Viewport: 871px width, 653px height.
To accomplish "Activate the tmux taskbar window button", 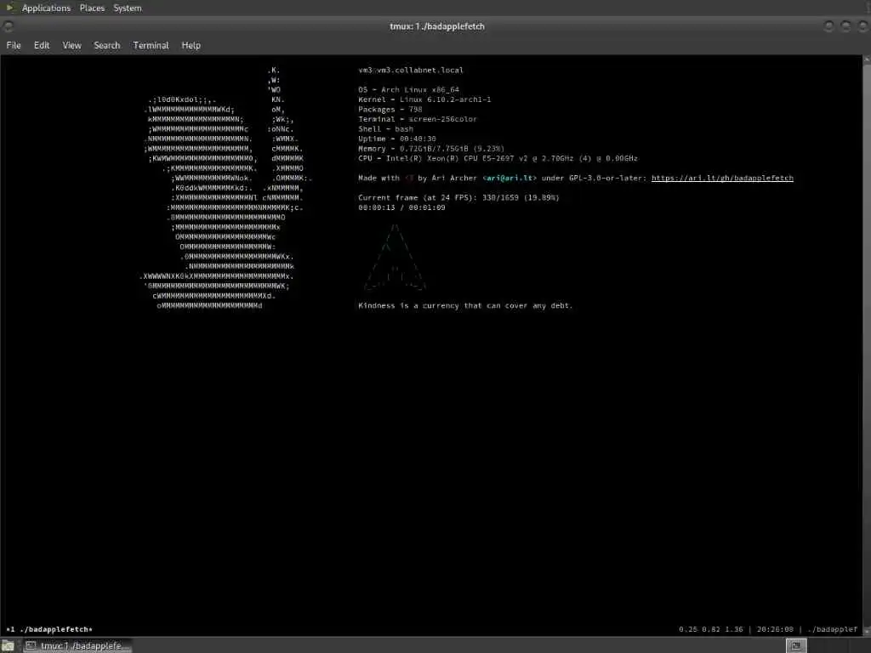I will pos(77,645).
